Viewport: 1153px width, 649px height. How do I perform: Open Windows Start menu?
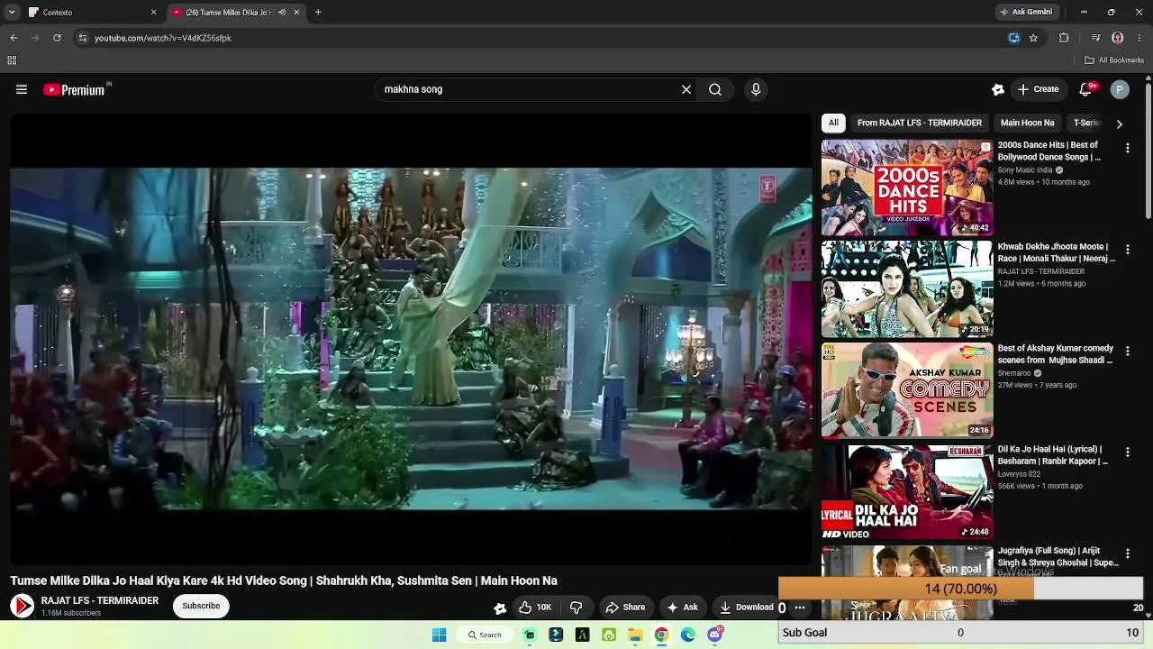pos(439,635)
